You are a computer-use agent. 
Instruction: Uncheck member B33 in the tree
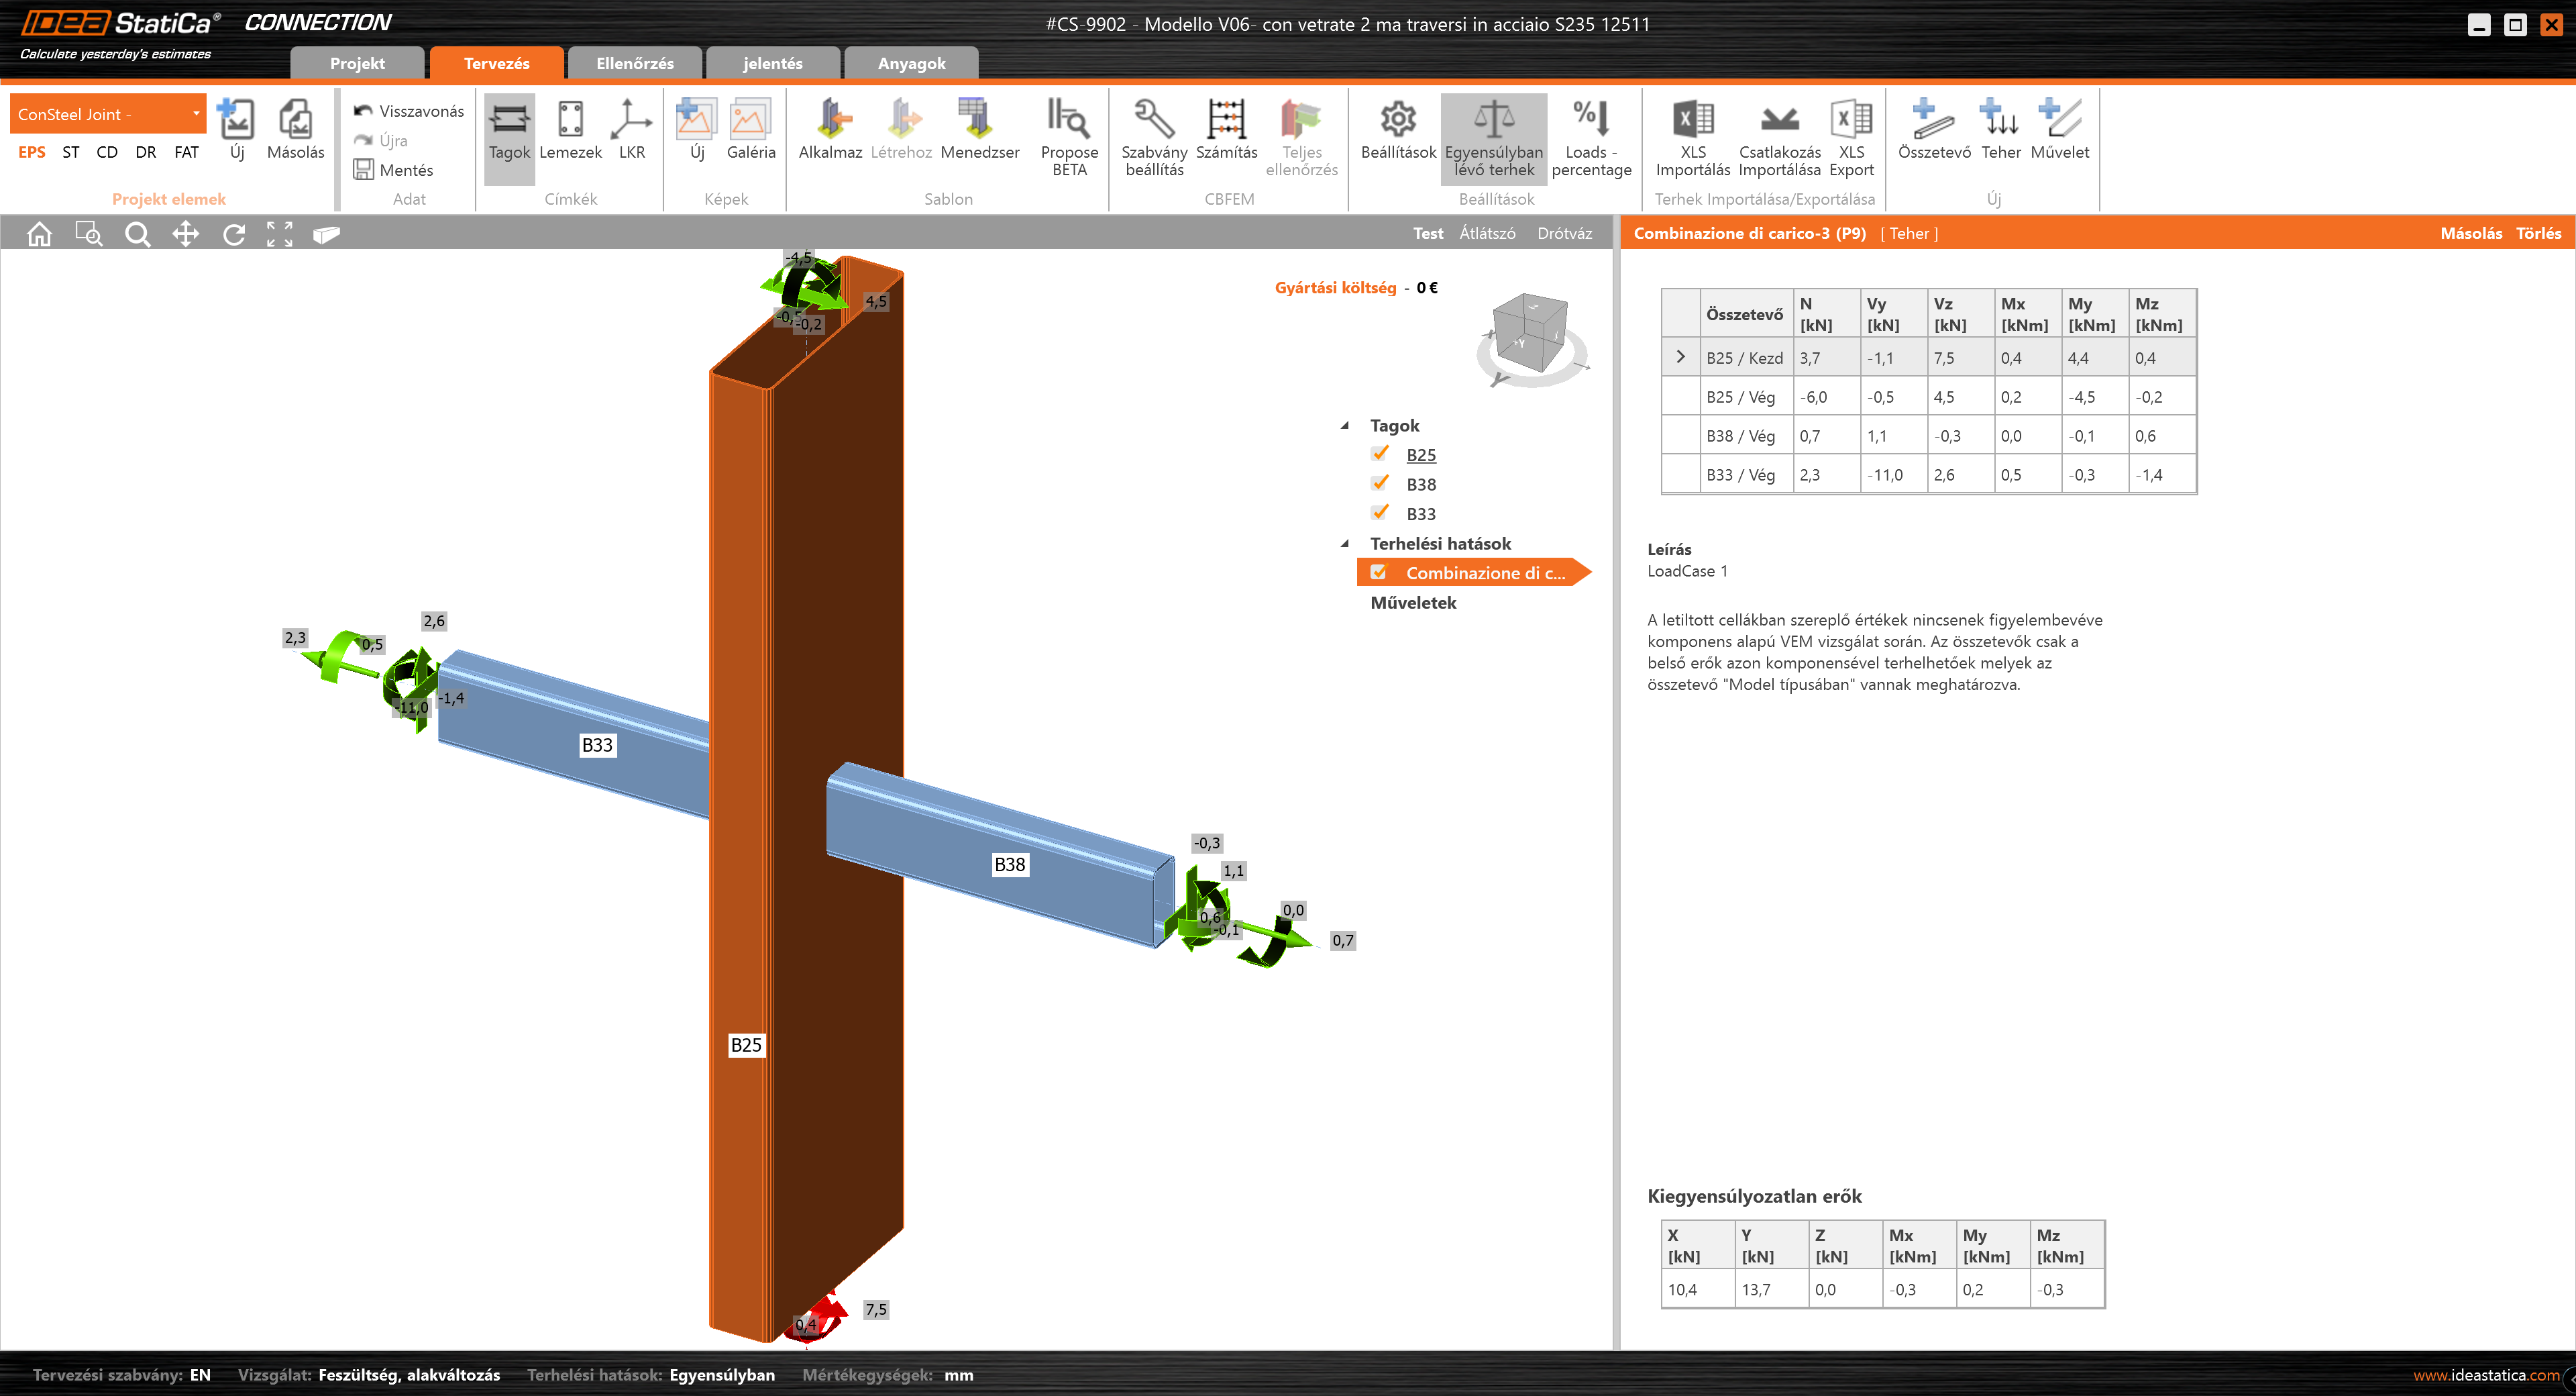pyautogui.click(x=1380, y=512)
